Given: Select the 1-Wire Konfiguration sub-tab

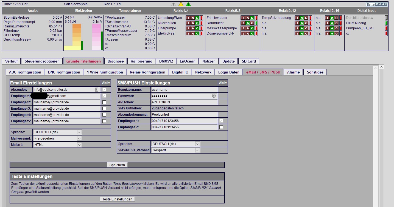Looking at the screenshot, I should pyautogui.click(x=105, y=72).
